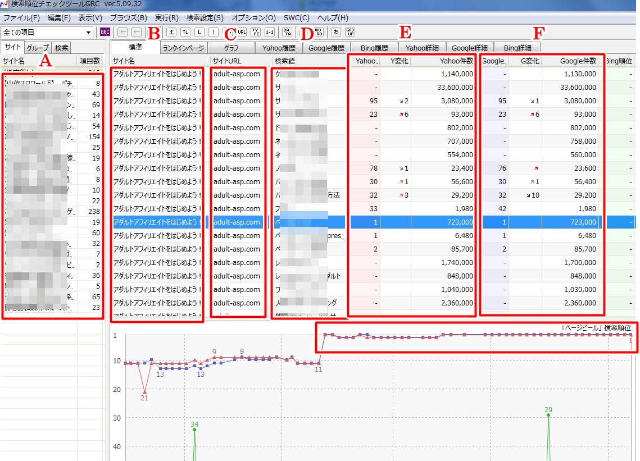Screen dimensions: 640x461
Task: Open the ヘルプ(H) menu
Action: coord(333,17)
